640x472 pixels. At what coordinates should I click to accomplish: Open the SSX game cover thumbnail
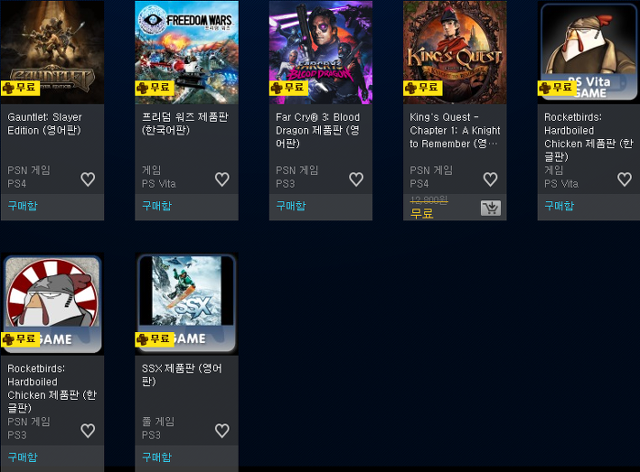pos(187,304)
